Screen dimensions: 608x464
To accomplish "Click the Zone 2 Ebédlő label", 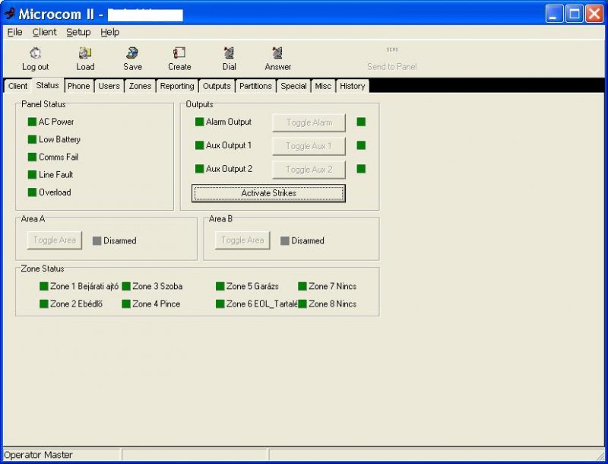I will [x=77, y=304].
